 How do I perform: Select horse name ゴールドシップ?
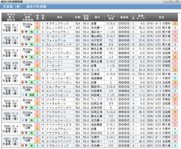coord(56,36)
